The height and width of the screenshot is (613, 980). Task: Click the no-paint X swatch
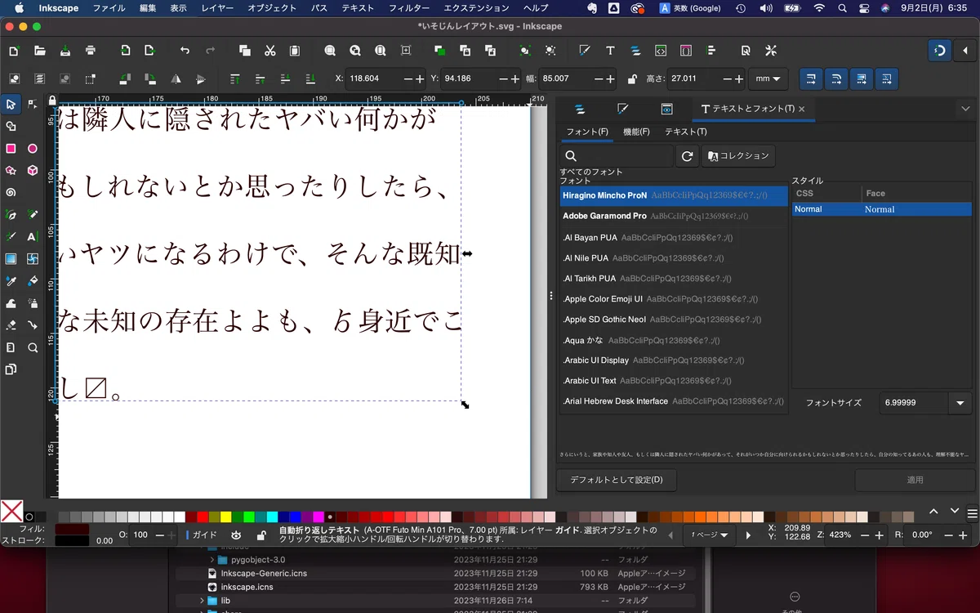click(x=11, y=512)
